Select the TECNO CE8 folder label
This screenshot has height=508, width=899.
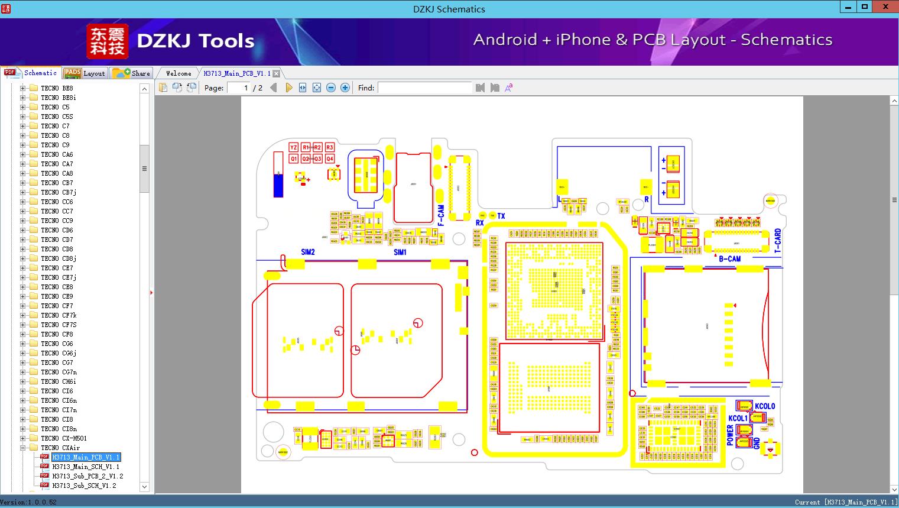(57, 287)
